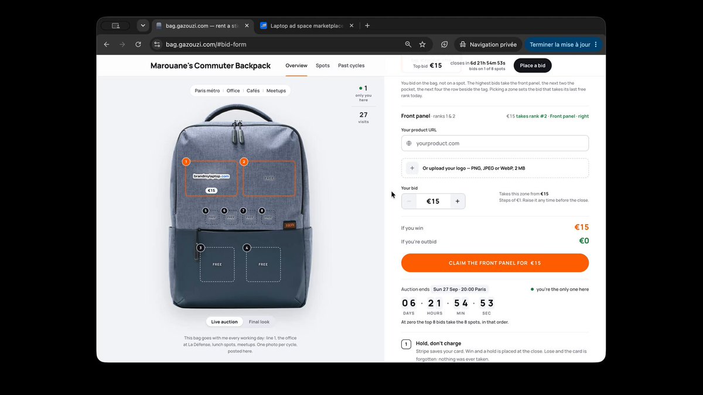This screenshot has width=703, height=395.
Task: Close the bag.gazouzi.com tab
Action: (247, 26)
